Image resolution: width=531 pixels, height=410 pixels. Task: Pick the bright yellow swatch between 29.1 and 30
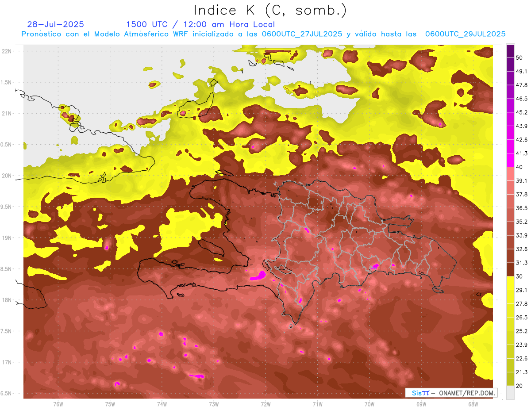coord(510,283)
